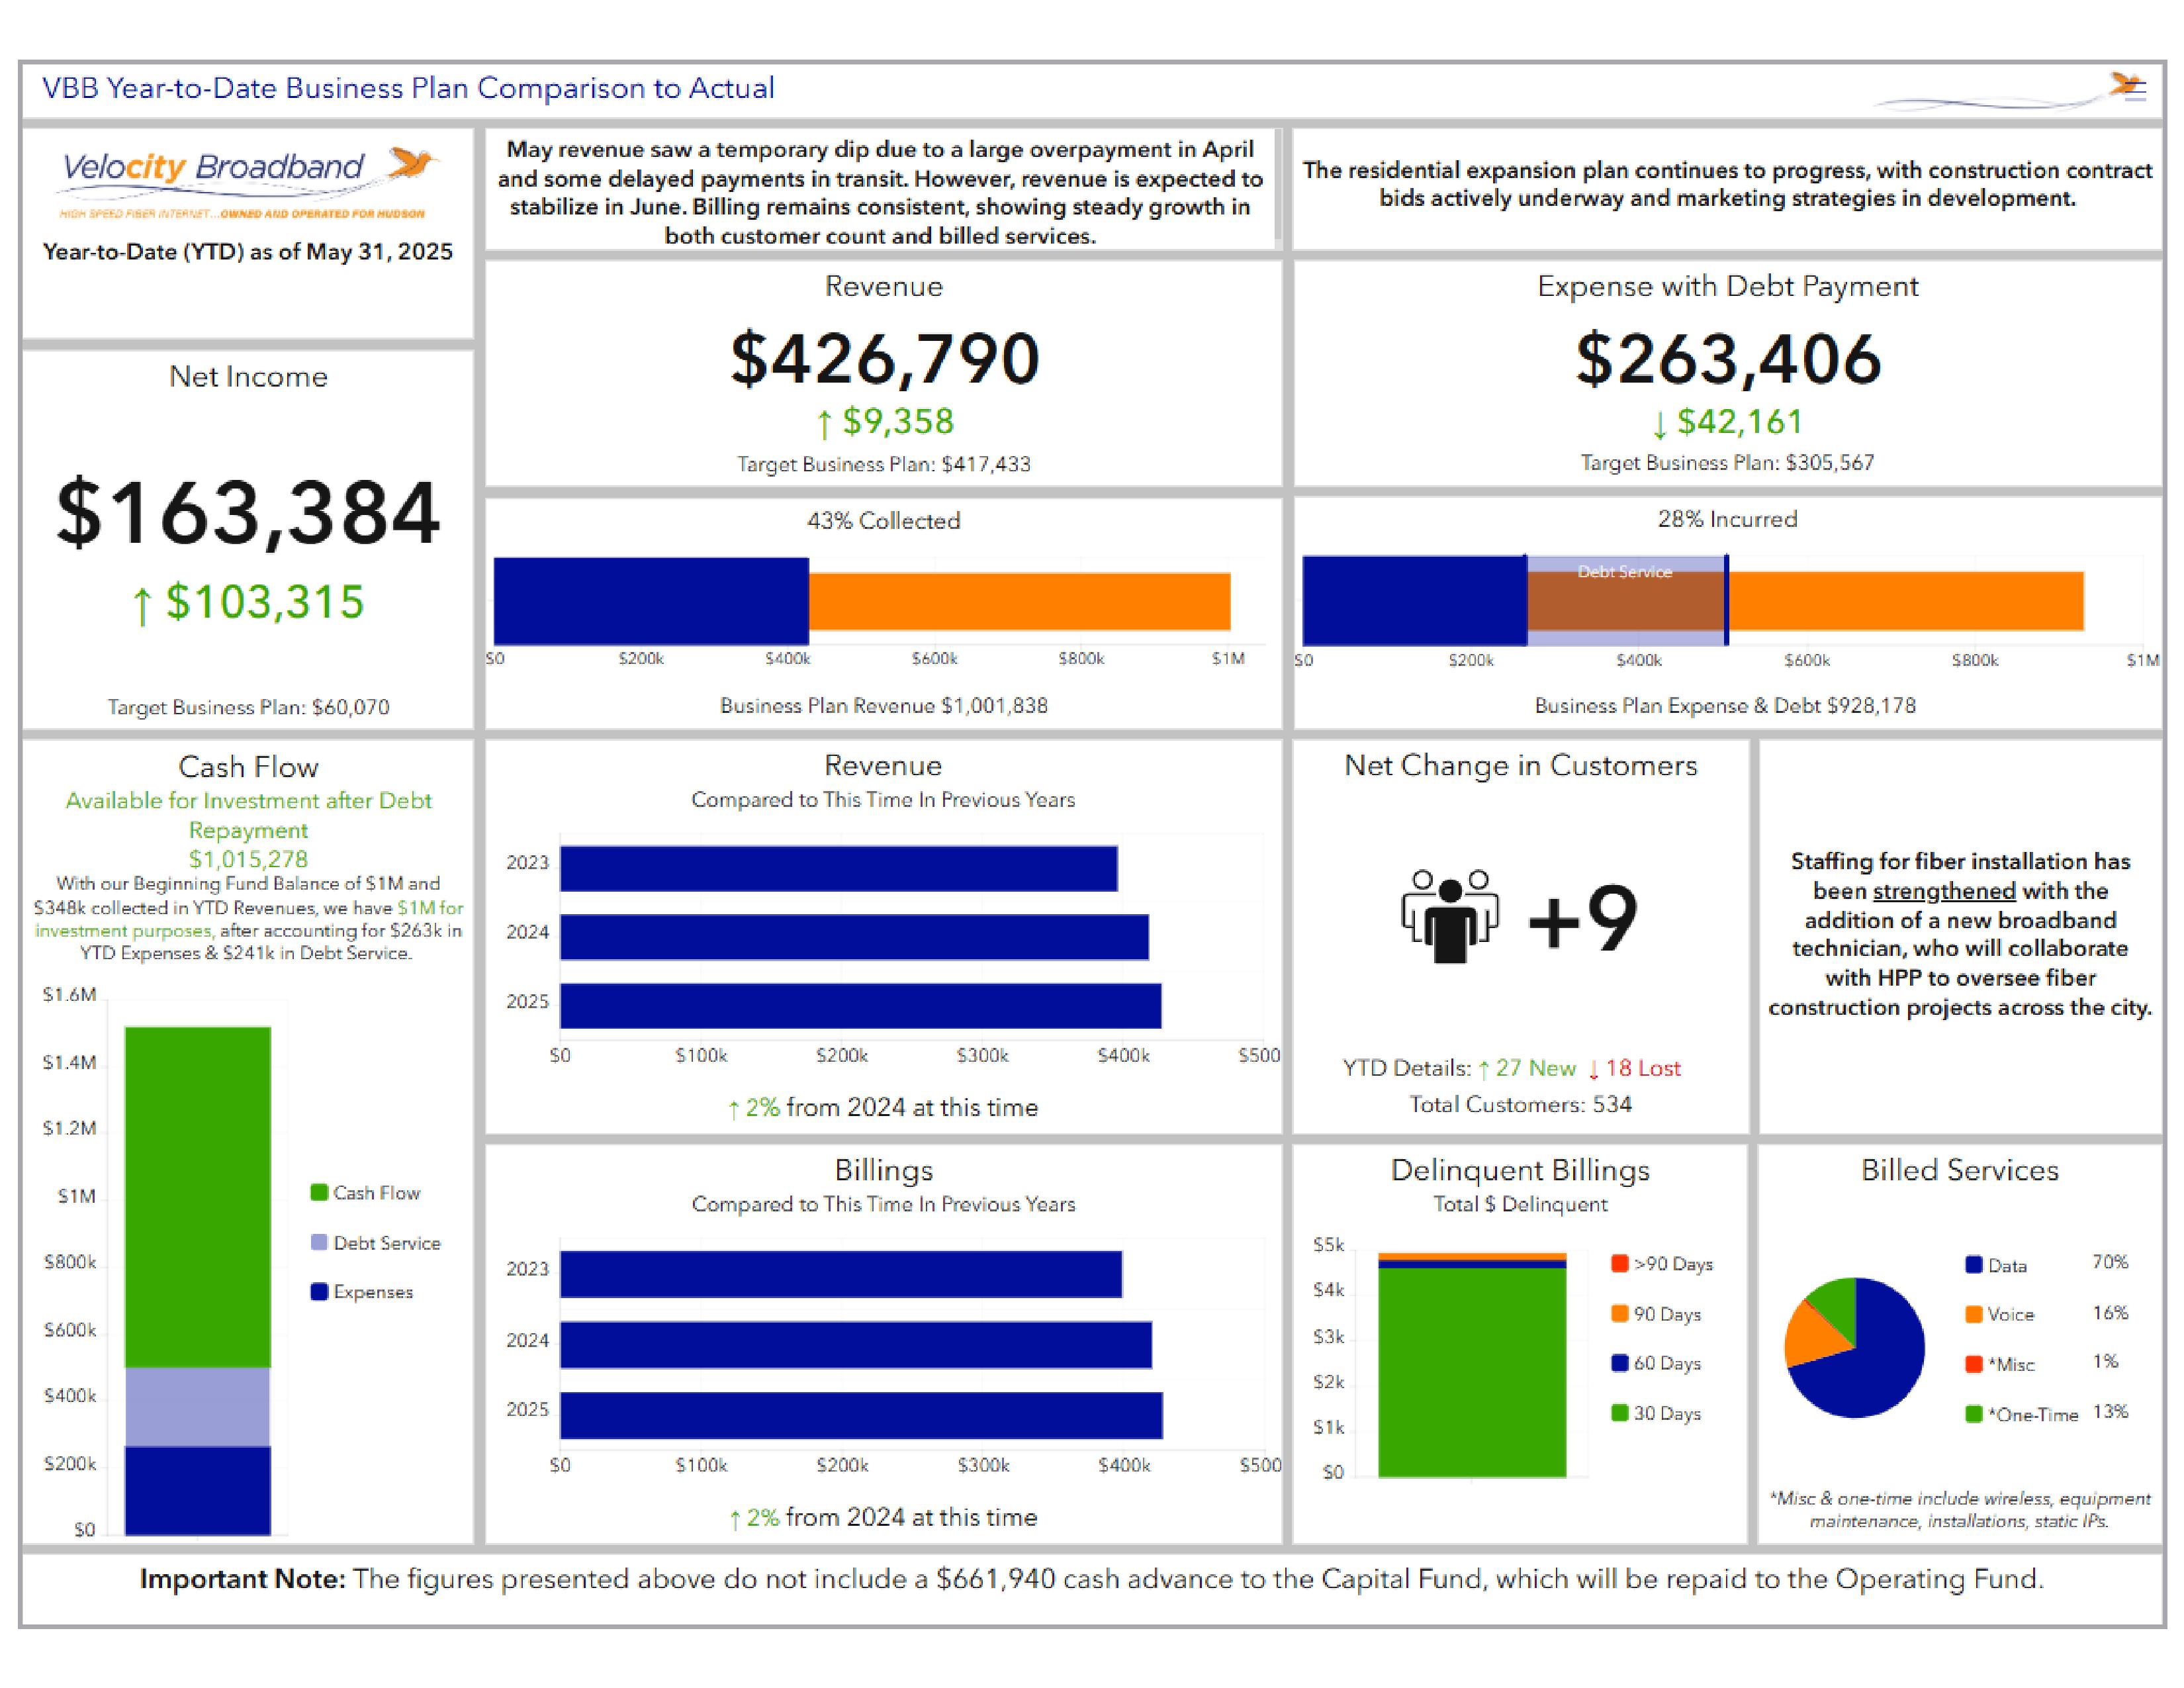Toggle the Cash Flow legend item
The height and width of the screenshot is (1688, 2184).
coord(365,1192)
